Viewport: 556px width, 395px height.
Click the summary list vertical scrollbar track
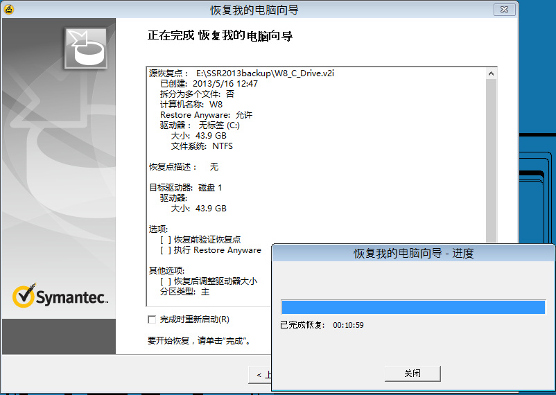[x=491, y=161]
